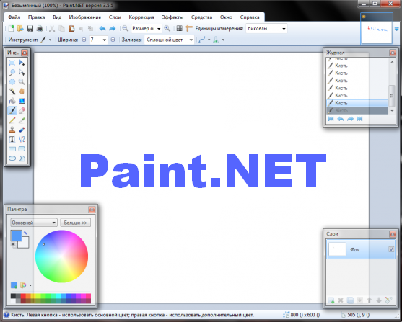The image size is (402, 322).
Task: Rewind history to first step in Журнал
Action: 331,119
